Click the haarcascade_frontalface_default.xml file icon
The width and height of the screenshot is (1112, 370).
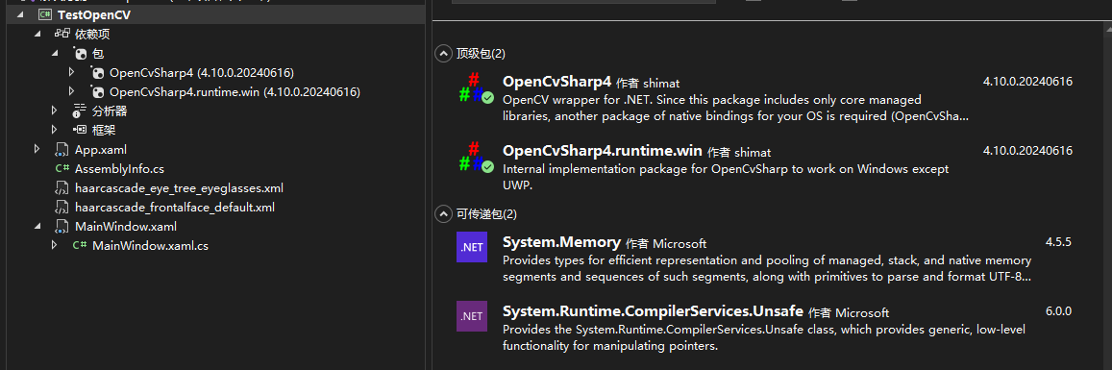(62, 208)
